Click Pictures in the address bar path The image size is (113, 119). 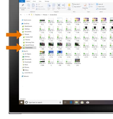pos(45,15)
